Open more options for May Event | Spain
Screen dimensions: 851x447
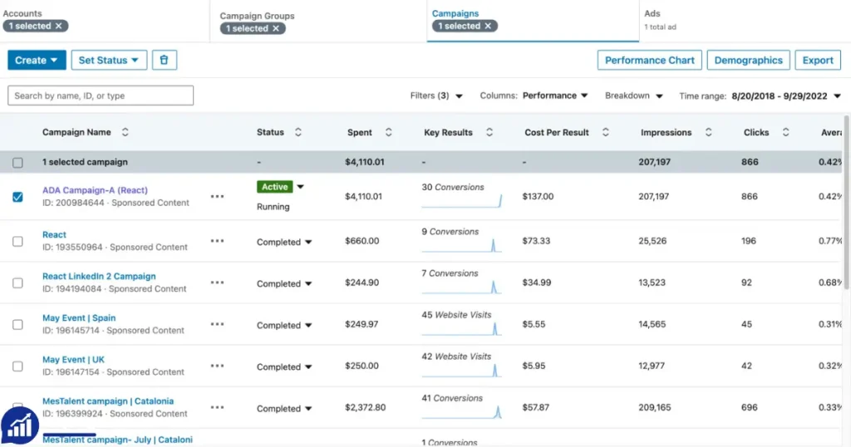(217, 324)
